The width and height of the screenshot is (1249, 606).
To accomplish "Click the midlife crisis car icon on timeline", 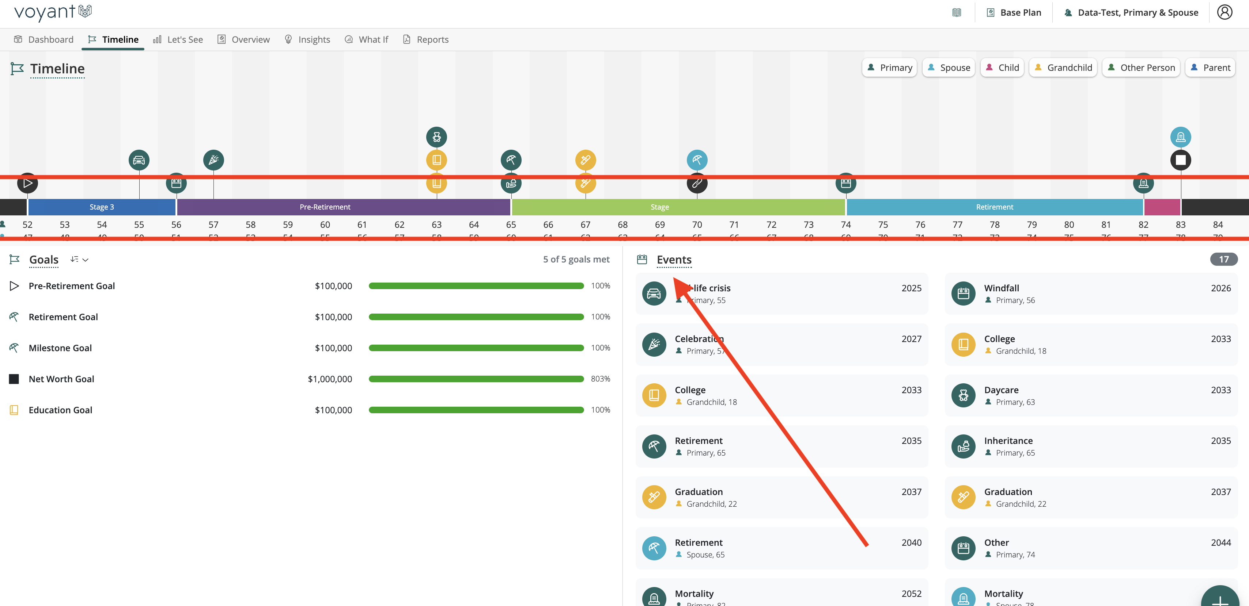I will 139,160.
